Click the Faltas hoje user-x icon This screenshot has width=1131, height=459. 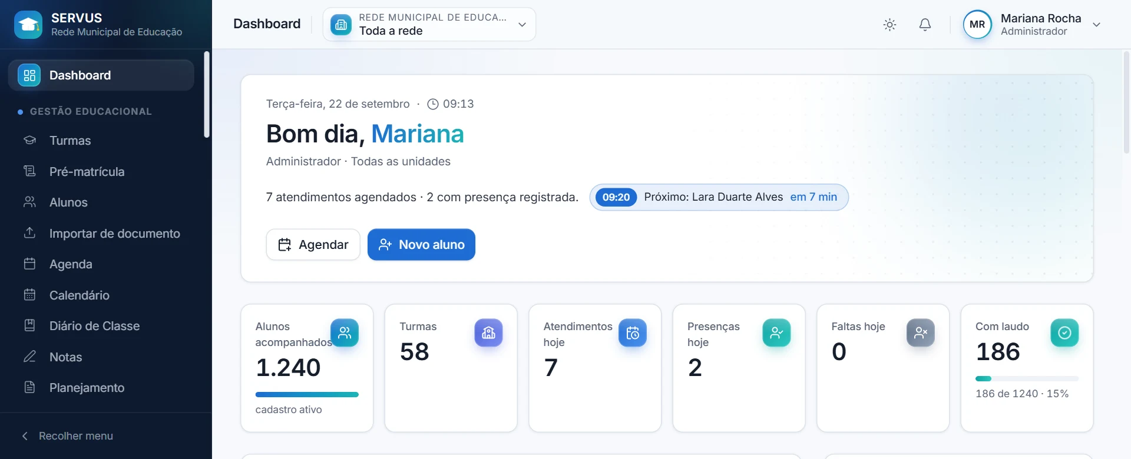[921, 333]
